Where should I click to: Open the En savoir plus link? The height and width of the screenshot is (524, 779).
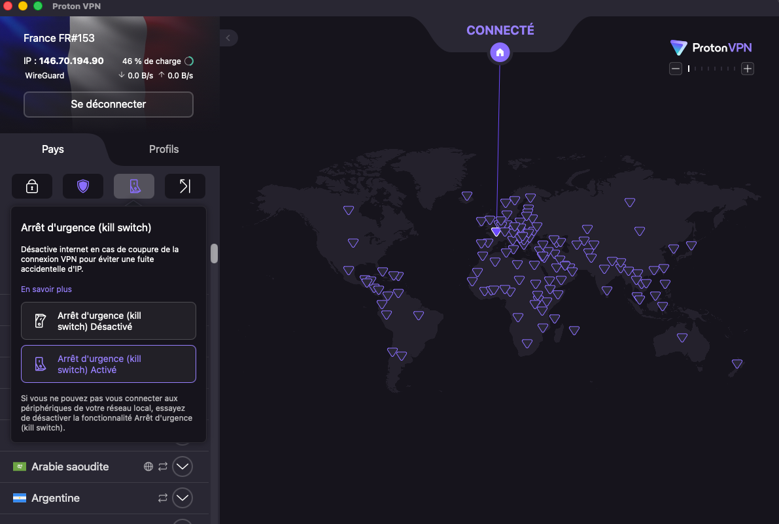[46, 289]
